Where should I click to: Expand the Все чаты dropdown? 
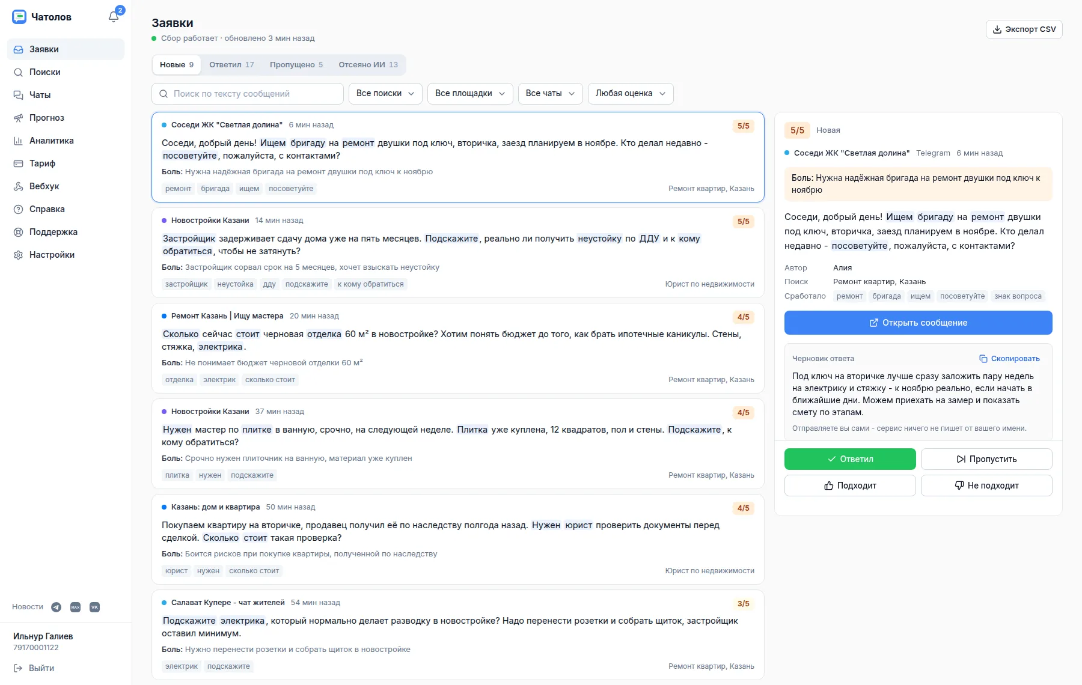click(x=550, y=94)
